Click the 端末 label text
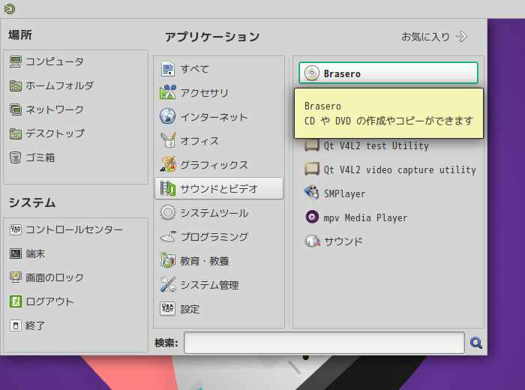525x390 pixels. click(35, 253)
